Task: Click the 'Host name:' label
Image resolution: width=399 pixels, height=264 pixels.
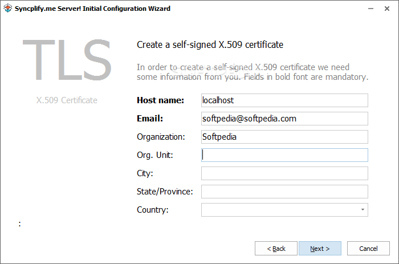Action: click(160, 100)
